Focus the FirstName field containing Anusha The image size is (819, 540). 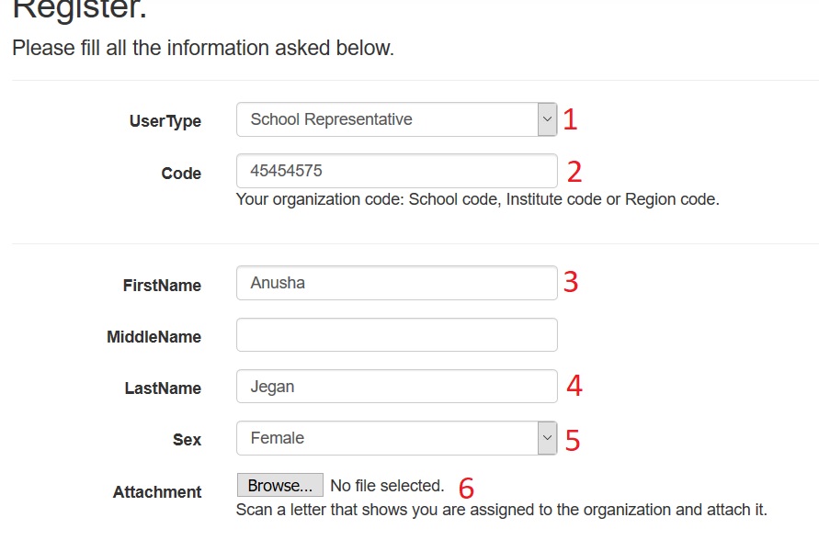tap(395, 283)
